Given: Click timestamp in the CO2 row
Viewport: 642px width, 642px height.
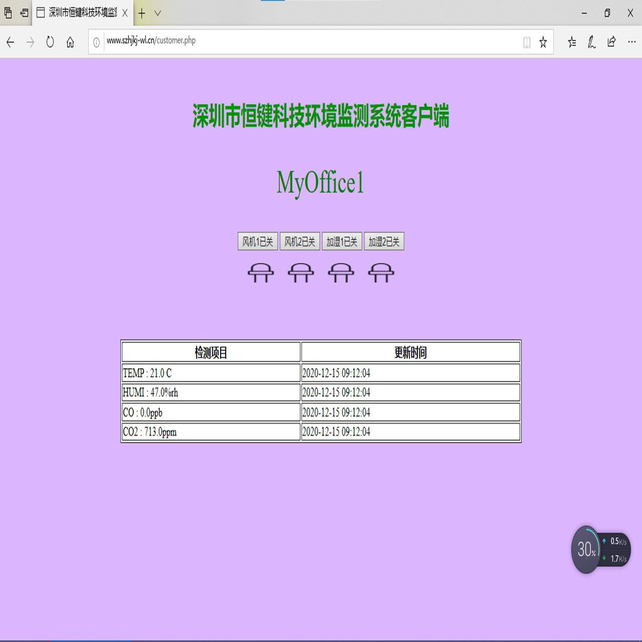Looking at the screenshot, I should (x=336, y=432).
